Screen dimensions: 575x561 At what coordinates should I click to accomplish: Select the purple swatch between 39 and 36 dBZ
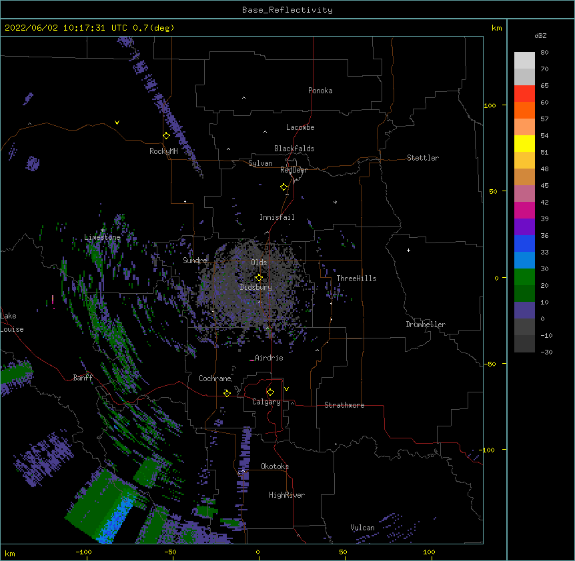coord(524,227)
